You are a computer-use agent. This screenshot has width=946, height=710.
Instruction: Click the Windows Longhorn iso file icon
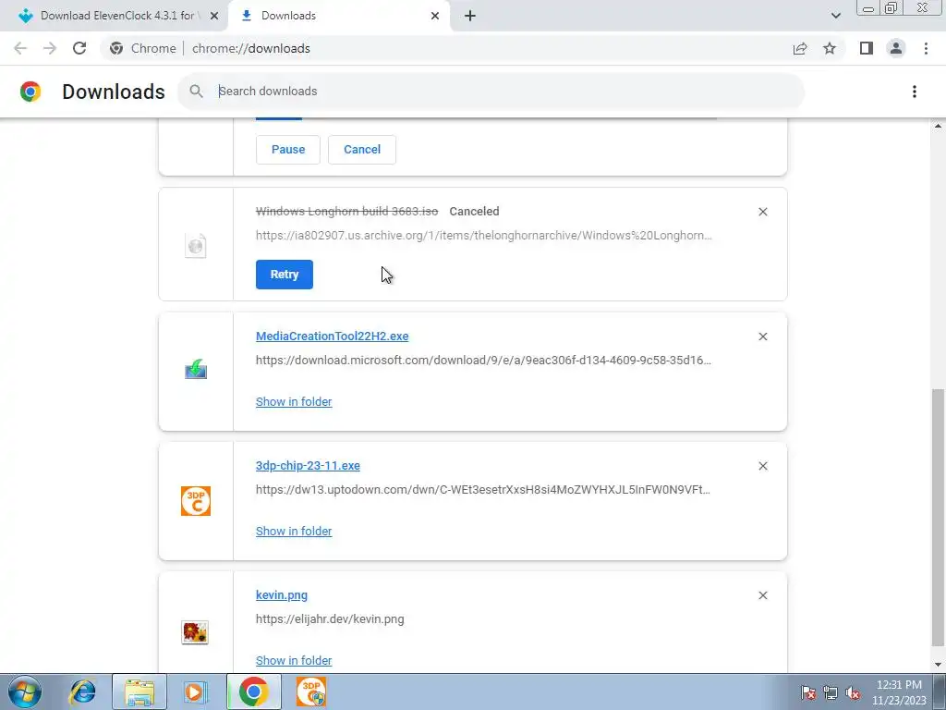point(195,246)
